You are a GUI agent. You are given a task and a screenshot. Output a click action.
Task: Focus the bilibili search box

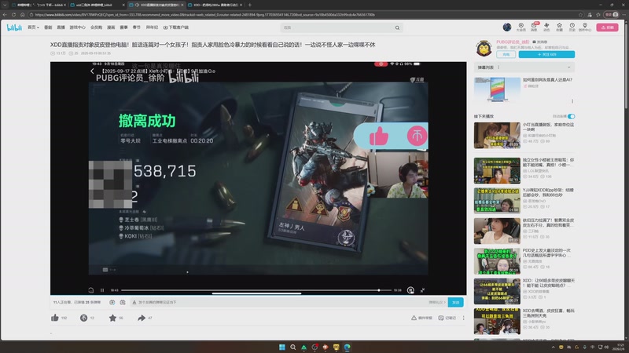coord(337,27)
